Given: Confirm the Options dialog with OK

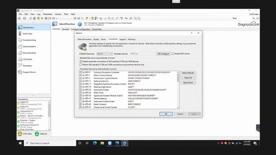Looking at the screenshot, I should click(166, 114).
